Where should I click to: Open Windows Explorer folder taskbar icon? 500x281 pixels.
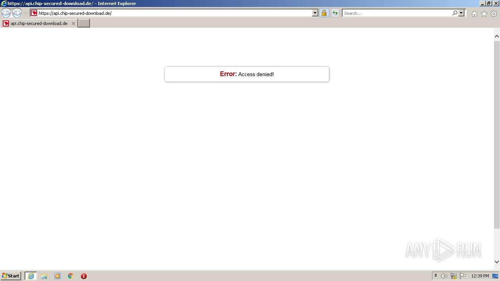click(x=44, y=276)
